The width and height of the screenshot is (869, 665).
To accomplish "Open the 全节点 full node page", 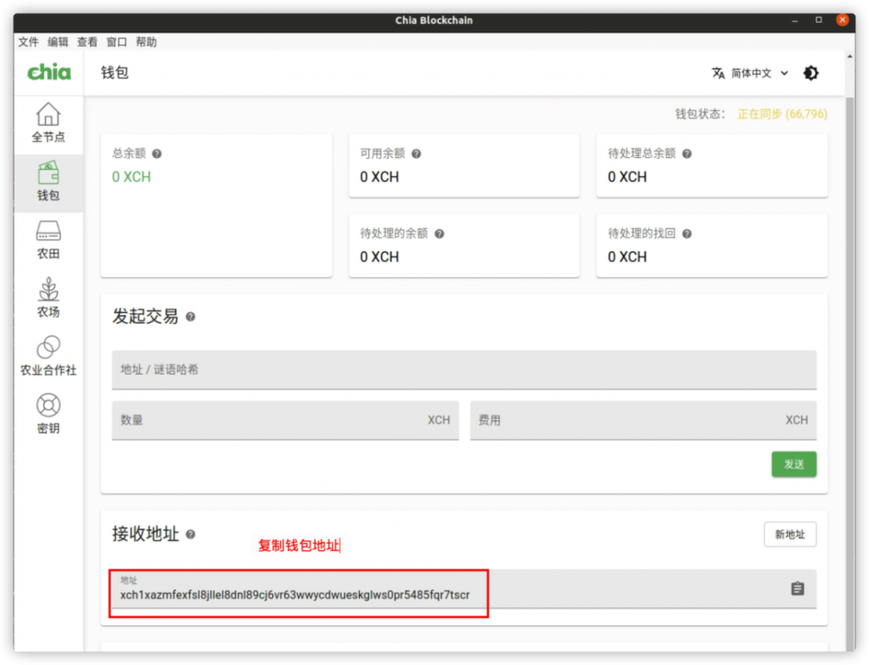I will (x=48, y=123).
